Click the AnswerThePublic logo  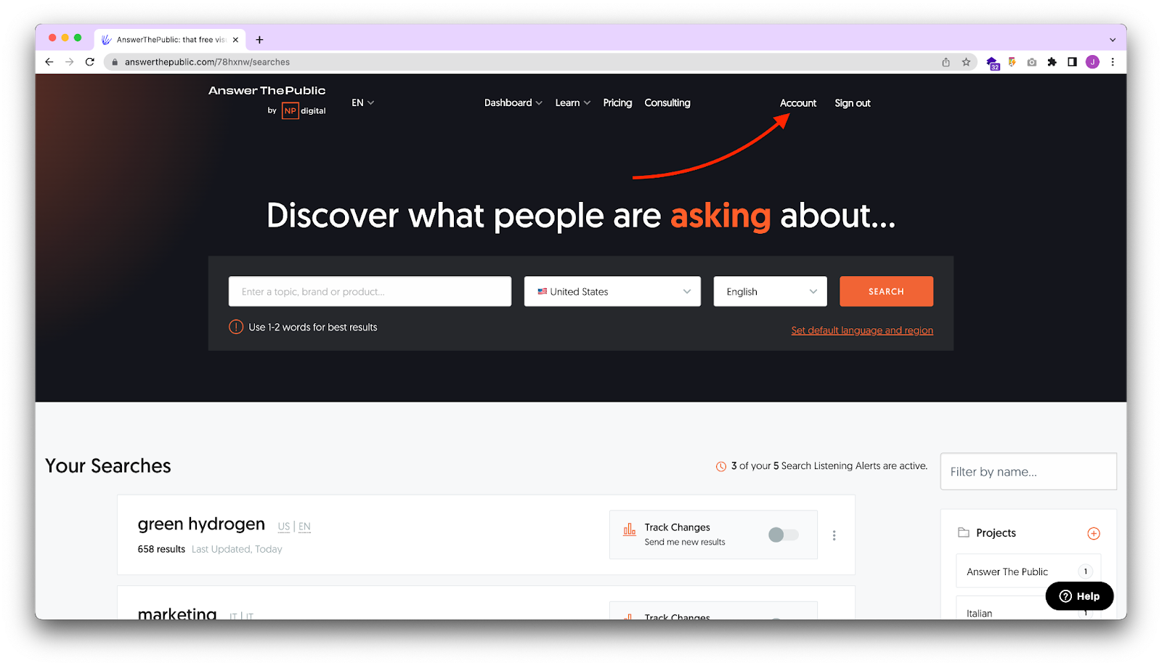click(267, 100)
